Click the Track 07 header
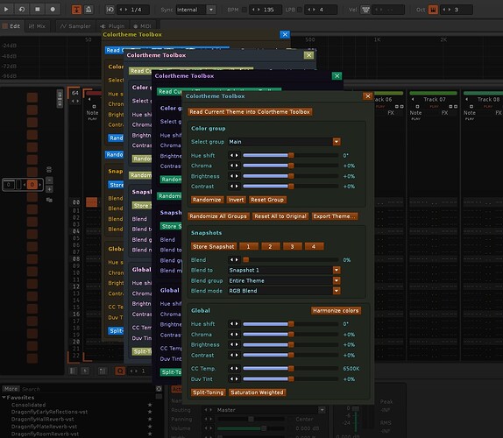The width and height of the screenshot is (503, 438). (x=434, y=99)
